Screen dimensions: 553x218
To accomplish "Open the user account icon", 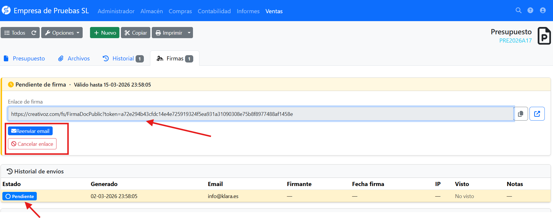I will (x=543, y=11).
